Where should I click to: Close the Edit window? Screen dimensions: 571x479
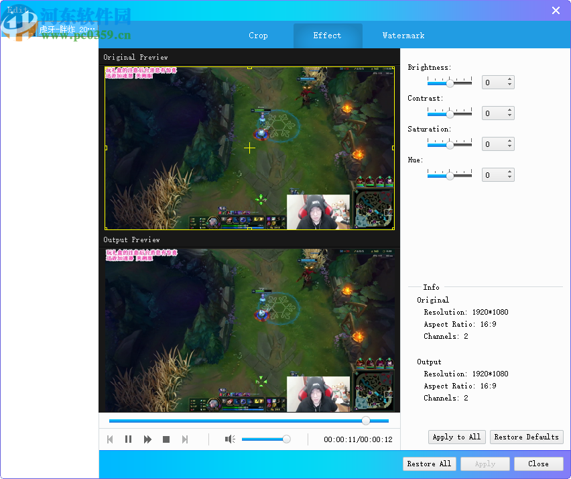point(556,10)
